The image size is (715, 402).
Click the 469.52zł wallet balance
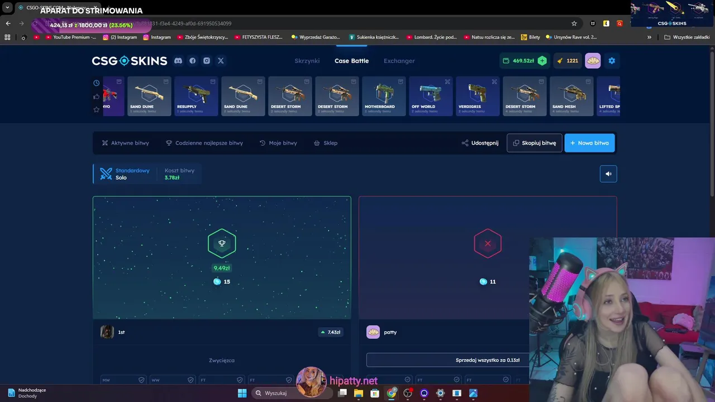(x=518, y=61)
